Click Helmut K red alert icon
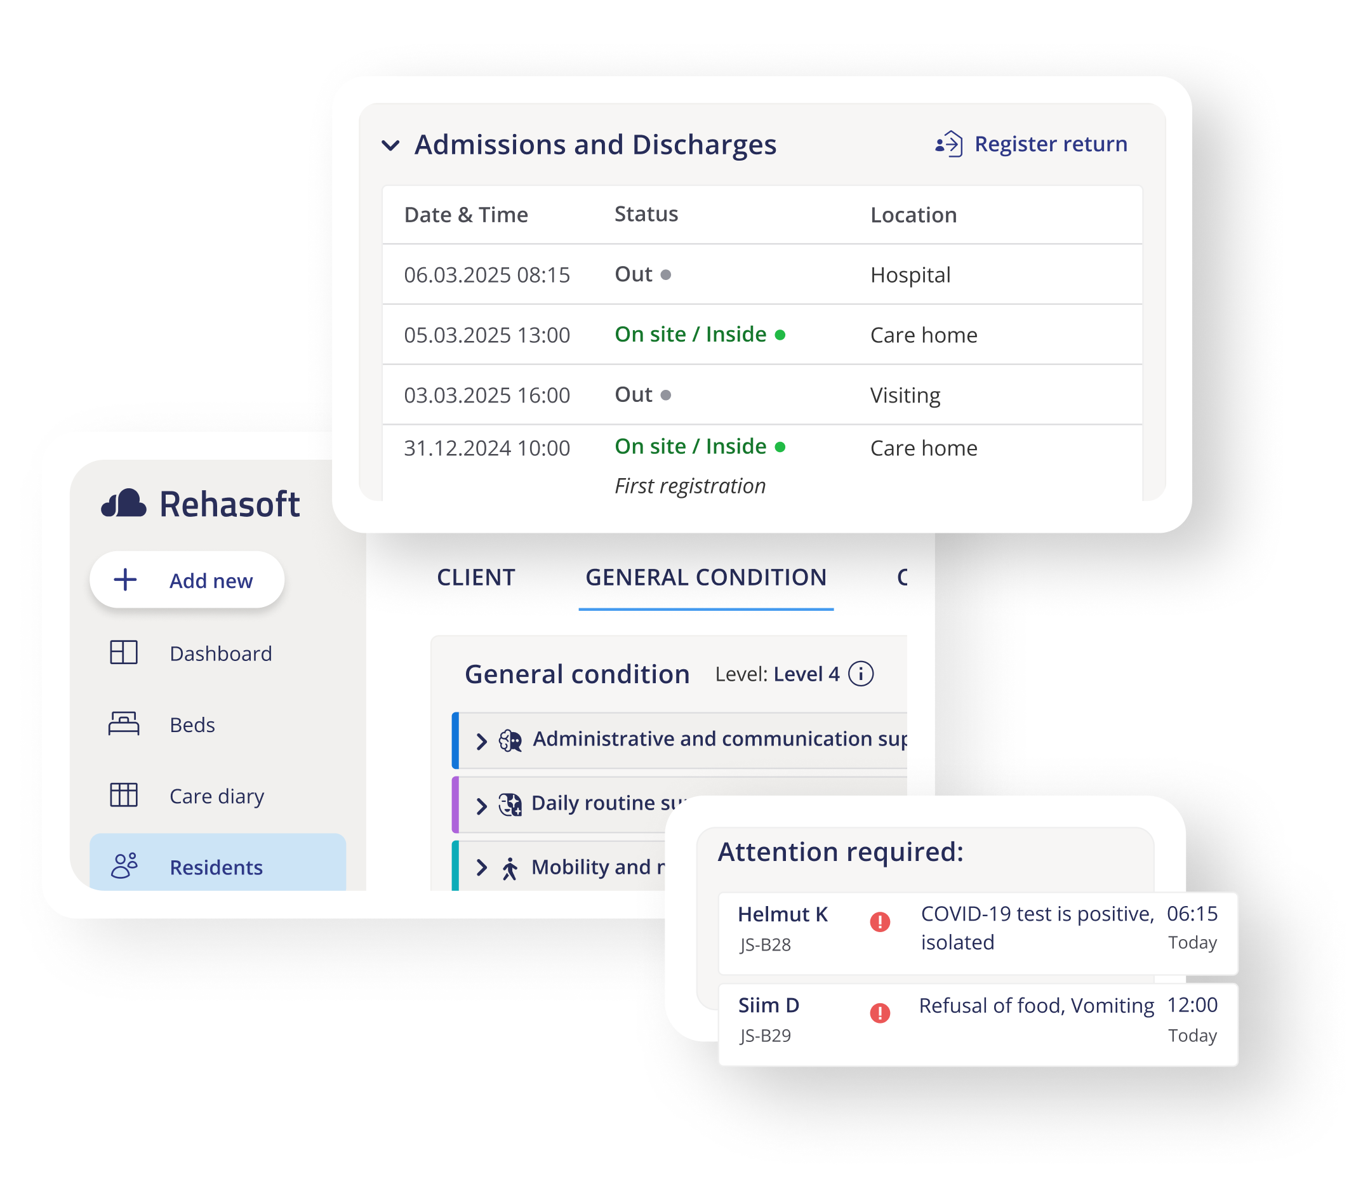Image resolution: width=1356 pixels, height=1181 pixels. 880,921
